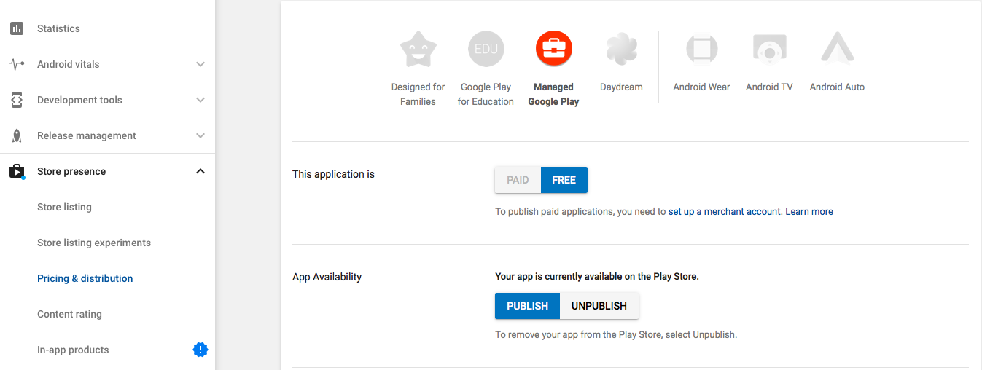Screen dimensions: 982x370
Task: Select the Daydream program icon
Action: (621, 50)
